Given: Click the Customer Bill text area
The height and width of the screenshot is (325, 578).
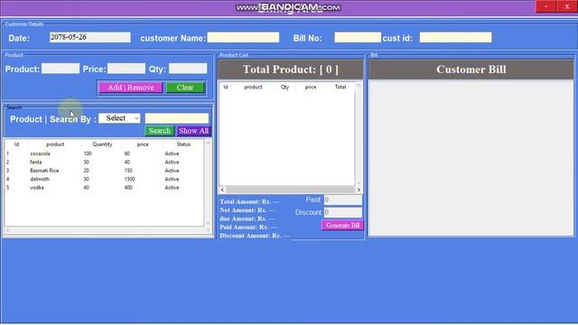Looking at the screenshot, I should point(471,158).
